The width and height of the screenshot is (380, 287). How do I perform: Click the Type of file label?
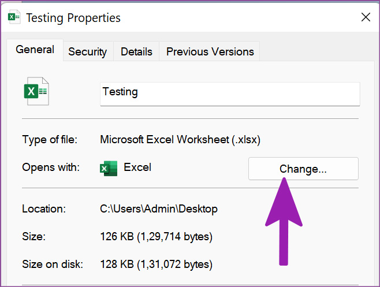tap(50, 140)
